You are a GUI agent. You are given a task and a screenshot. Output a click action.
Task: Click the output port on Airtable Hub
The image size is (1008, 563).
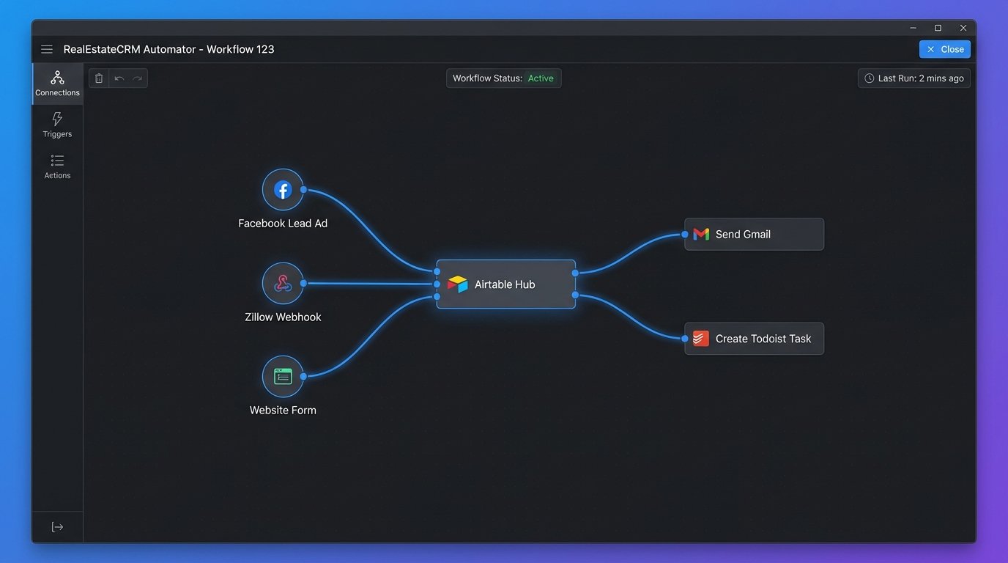577,271
